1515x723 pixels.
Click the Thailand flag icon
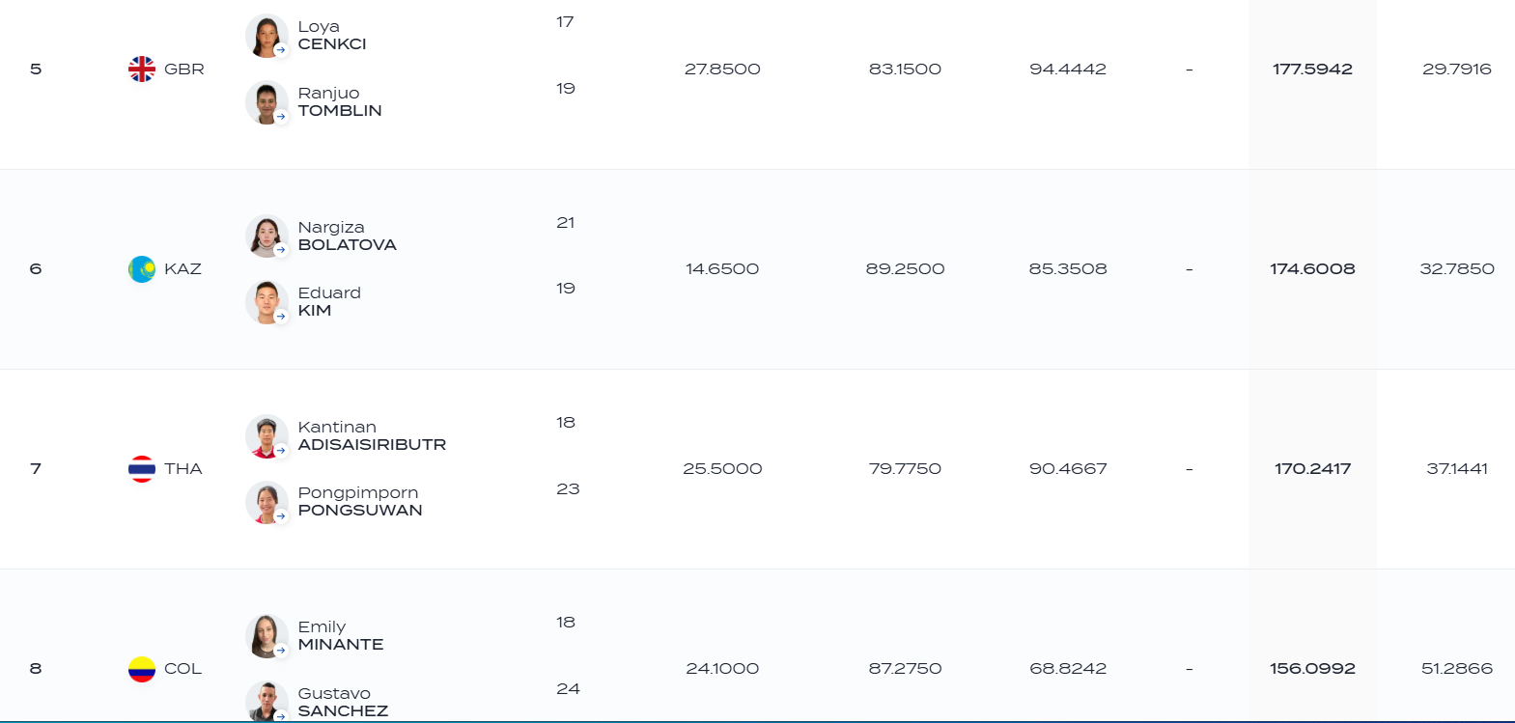pyautogui.click(x=142, y=469)
